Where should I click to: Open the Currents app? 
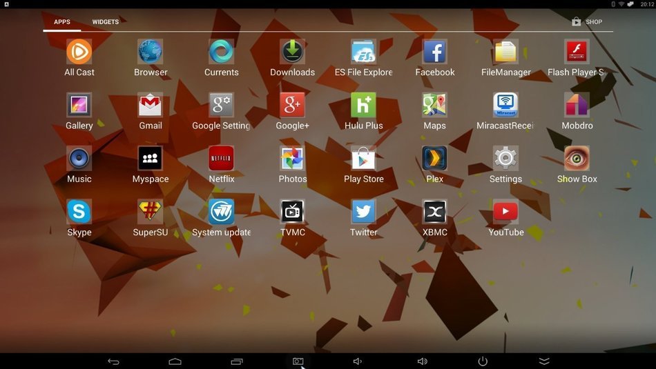pos(222,52)
